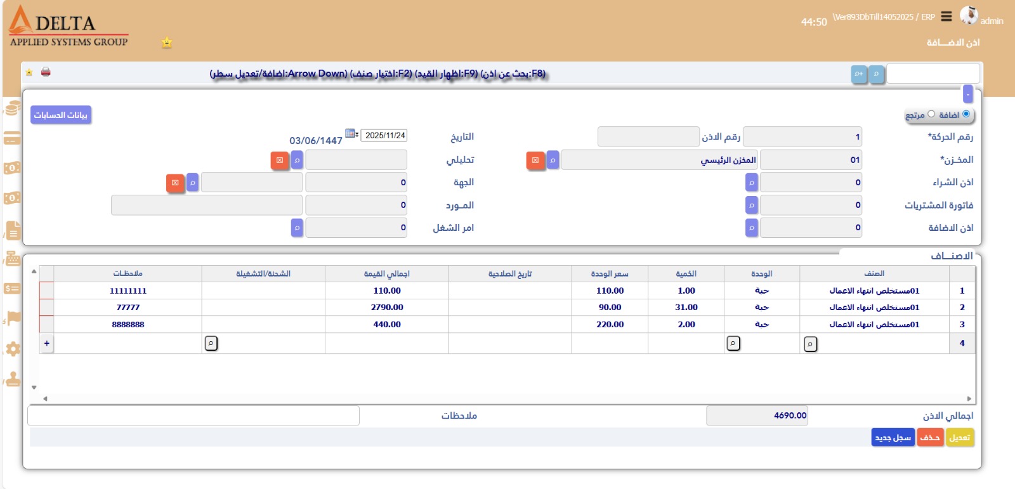This screenshot has width=1015, height=489.
Task: Click the lookup icon beside the work order field
Action: 297,228
